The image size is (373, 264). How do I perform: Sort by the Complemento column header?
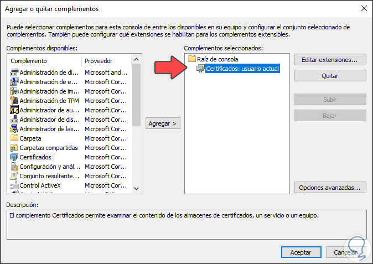(44, 61)
